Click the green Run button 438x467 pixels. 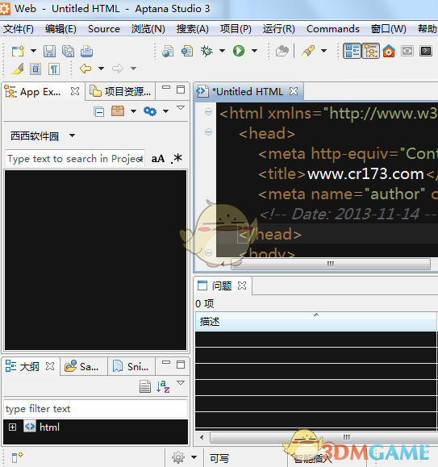coord(239,51)
